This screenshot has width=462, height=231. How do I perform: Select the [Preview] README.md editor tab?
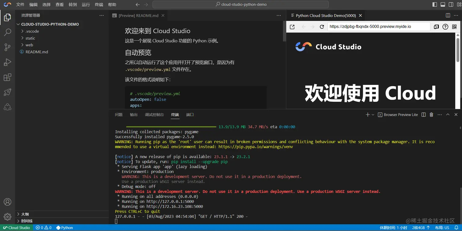138,16
